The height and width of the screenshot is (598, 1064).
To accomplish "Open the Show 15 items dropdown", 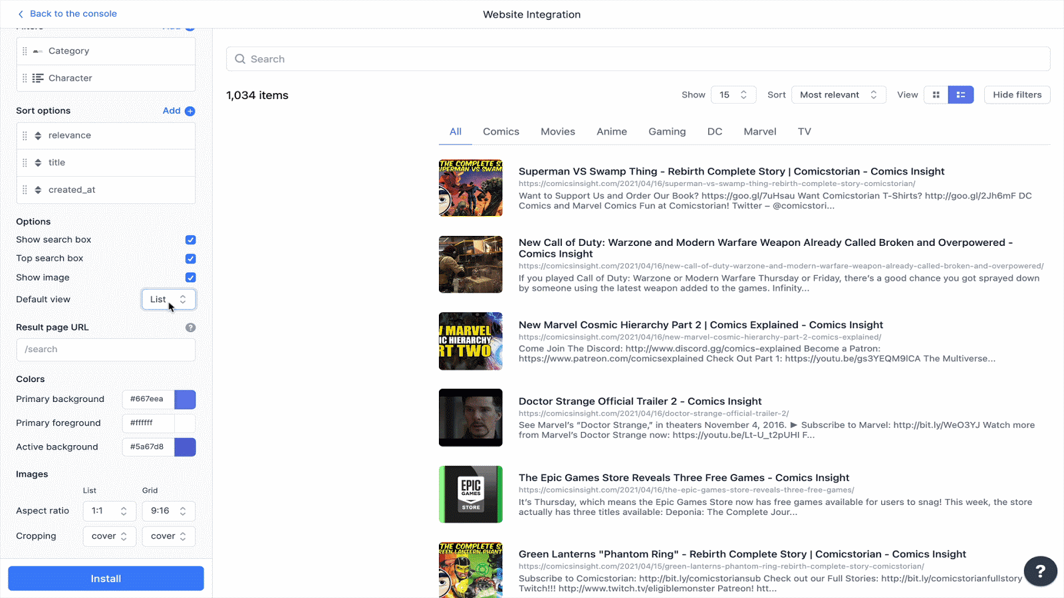I will (x=733, y=95).
